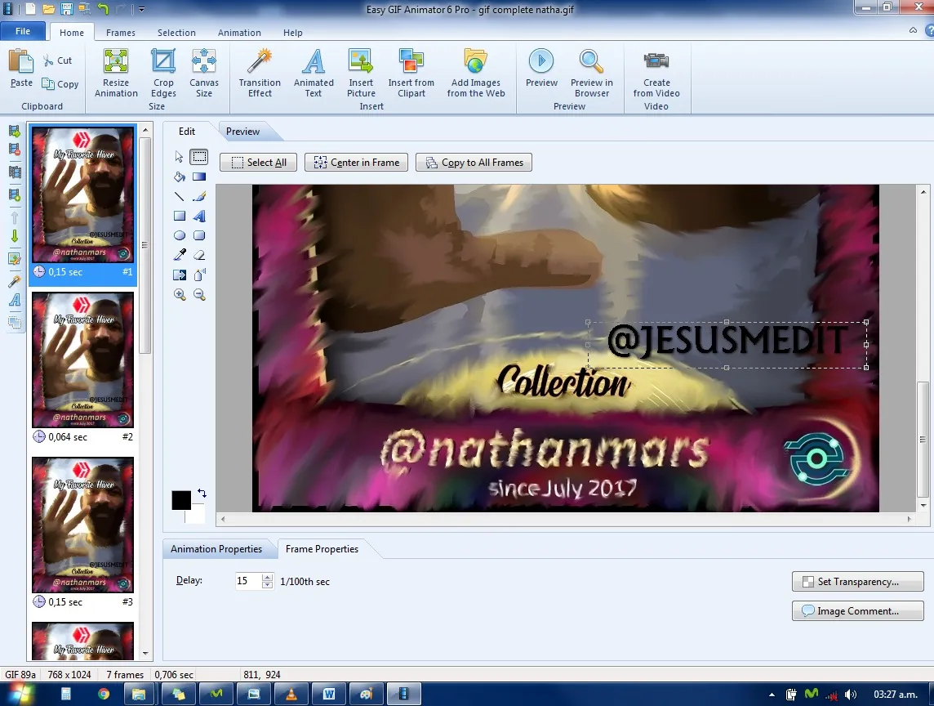Click Center in Frame button
Viewport: 934px width, 706px height.
click(x=356, y=162)
